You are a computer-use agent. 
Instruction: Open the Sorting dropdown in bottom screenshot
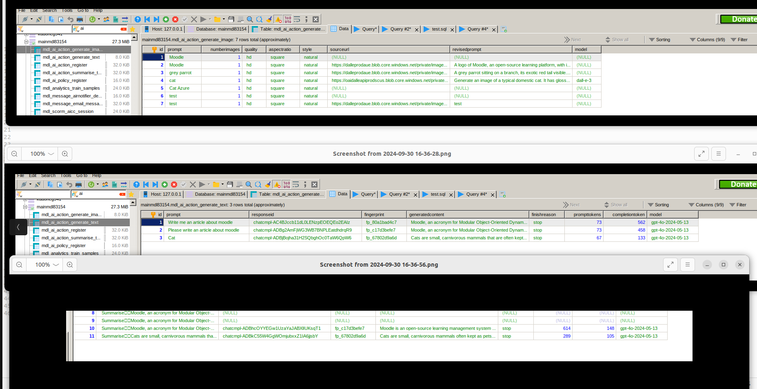(658, 205)
